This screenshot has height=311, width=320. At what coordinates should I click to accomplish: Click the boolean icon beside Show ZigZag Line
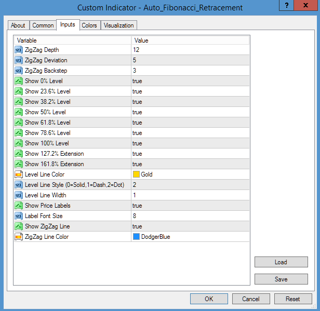[19, 227]
